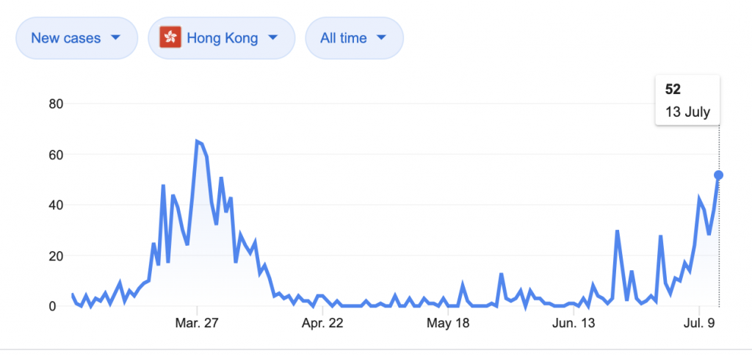Screen dimensions: 752x356
Task: Click the 13 July data point dot
Action: pyautogui.click(x=718, y=175)
